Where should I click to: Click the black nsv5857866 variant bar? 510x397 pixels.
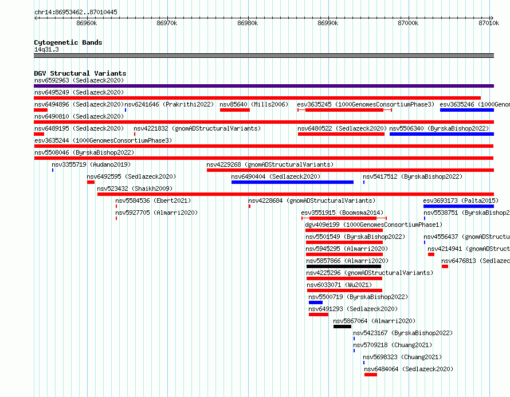coord(344,266)
